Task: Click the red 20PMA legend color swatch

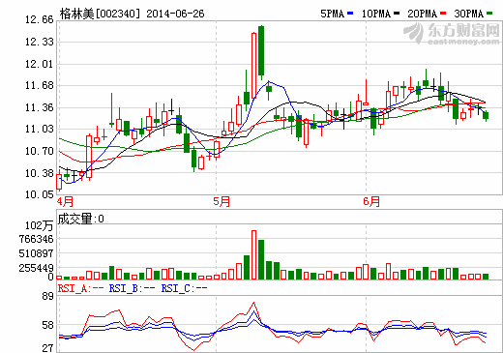Action: (x=443, y=14)
